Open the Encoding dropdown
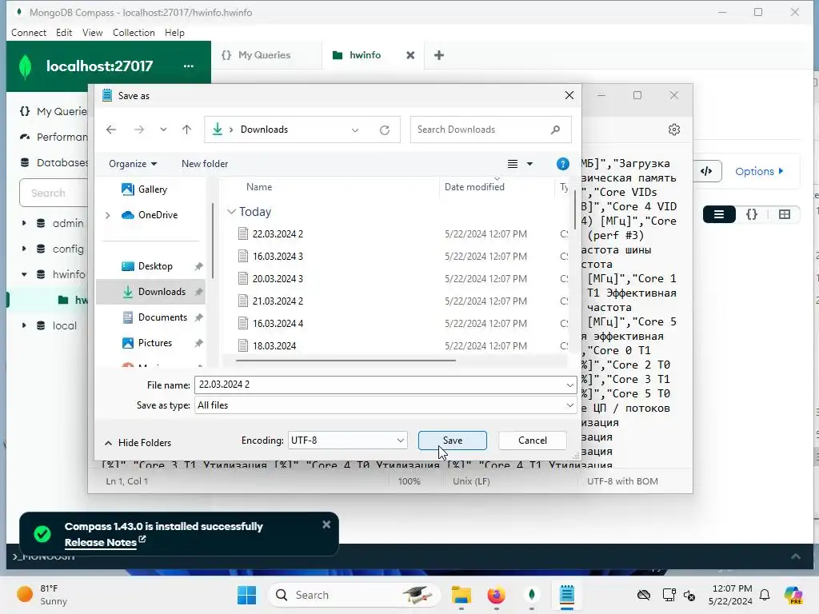This screenshot has width=819, height=614. pyautogui.click(x=347, y=441)
